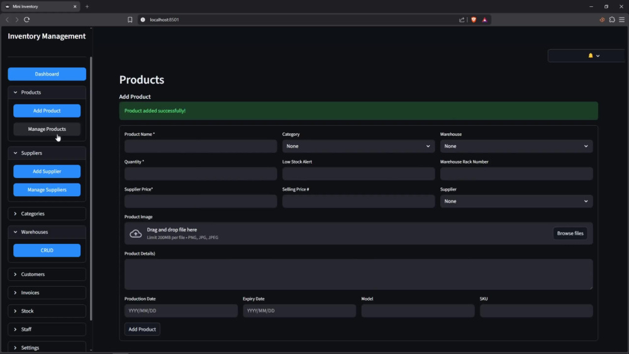
Task: Open Brave Shields lion icon
Action: coord(474,19)
